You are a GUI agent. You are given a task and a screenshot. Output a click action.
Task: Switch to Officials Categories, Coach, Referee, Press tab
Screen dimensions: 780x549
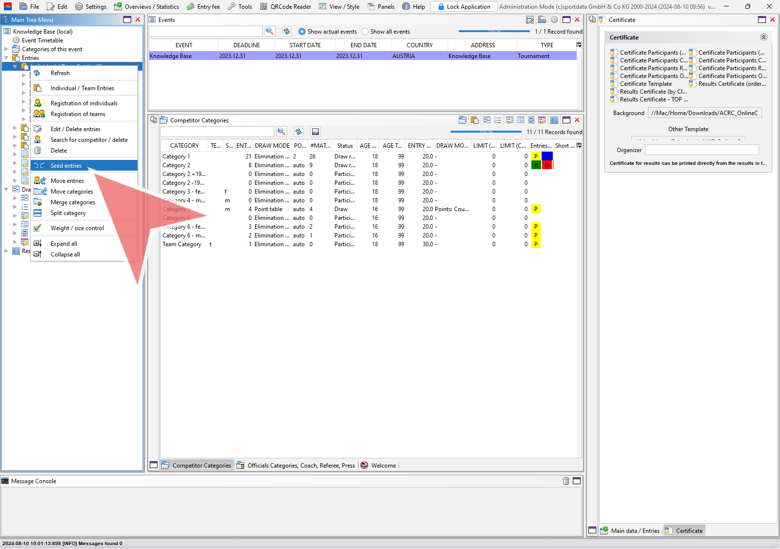[296, 466]
